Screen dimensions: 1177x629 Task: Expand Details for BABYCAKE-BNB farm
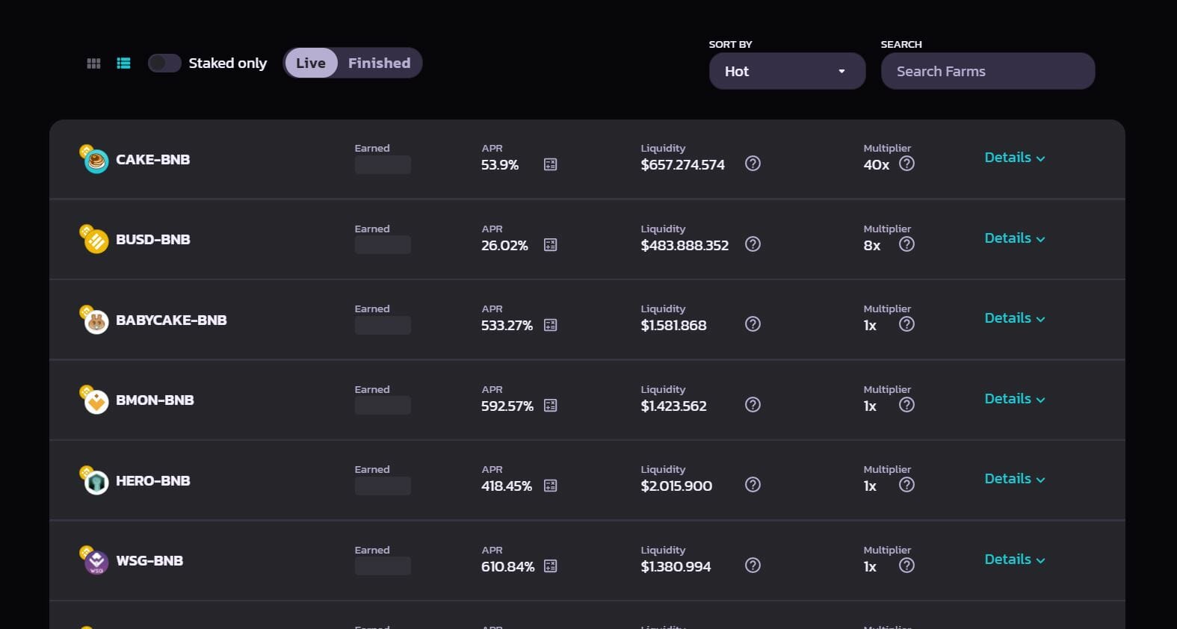(1015, 318)
